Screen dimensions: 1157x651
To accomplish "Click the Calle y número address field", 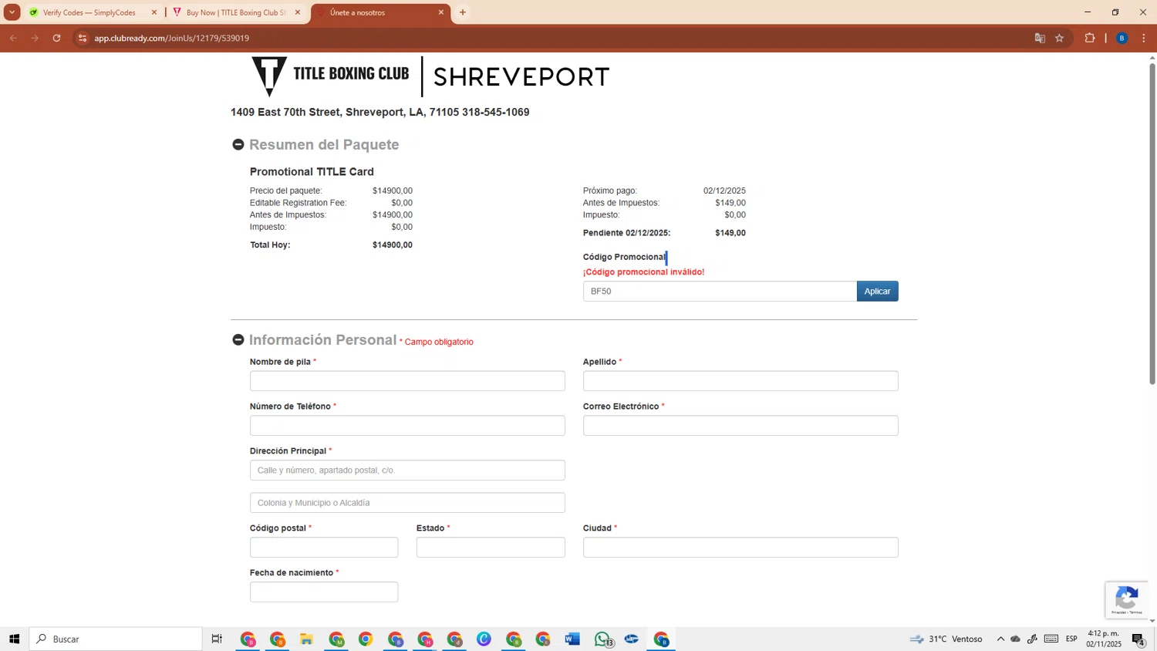I will 407,471.
